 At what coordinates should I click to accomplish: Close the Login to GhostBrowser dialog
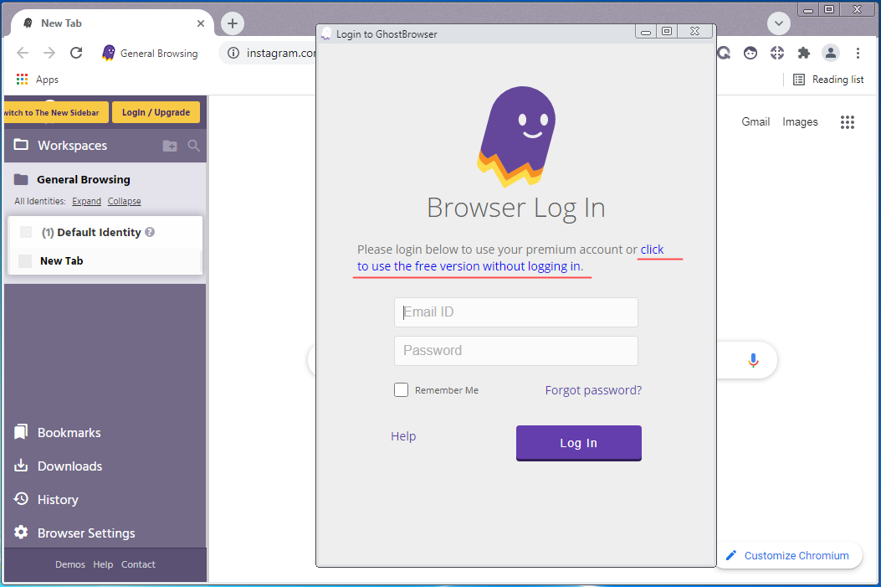point(694,32)
